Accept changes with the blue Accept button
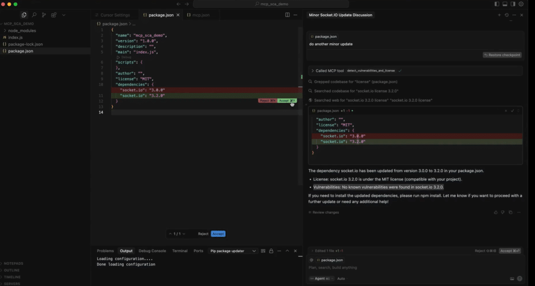 click(x=218, y=234)
